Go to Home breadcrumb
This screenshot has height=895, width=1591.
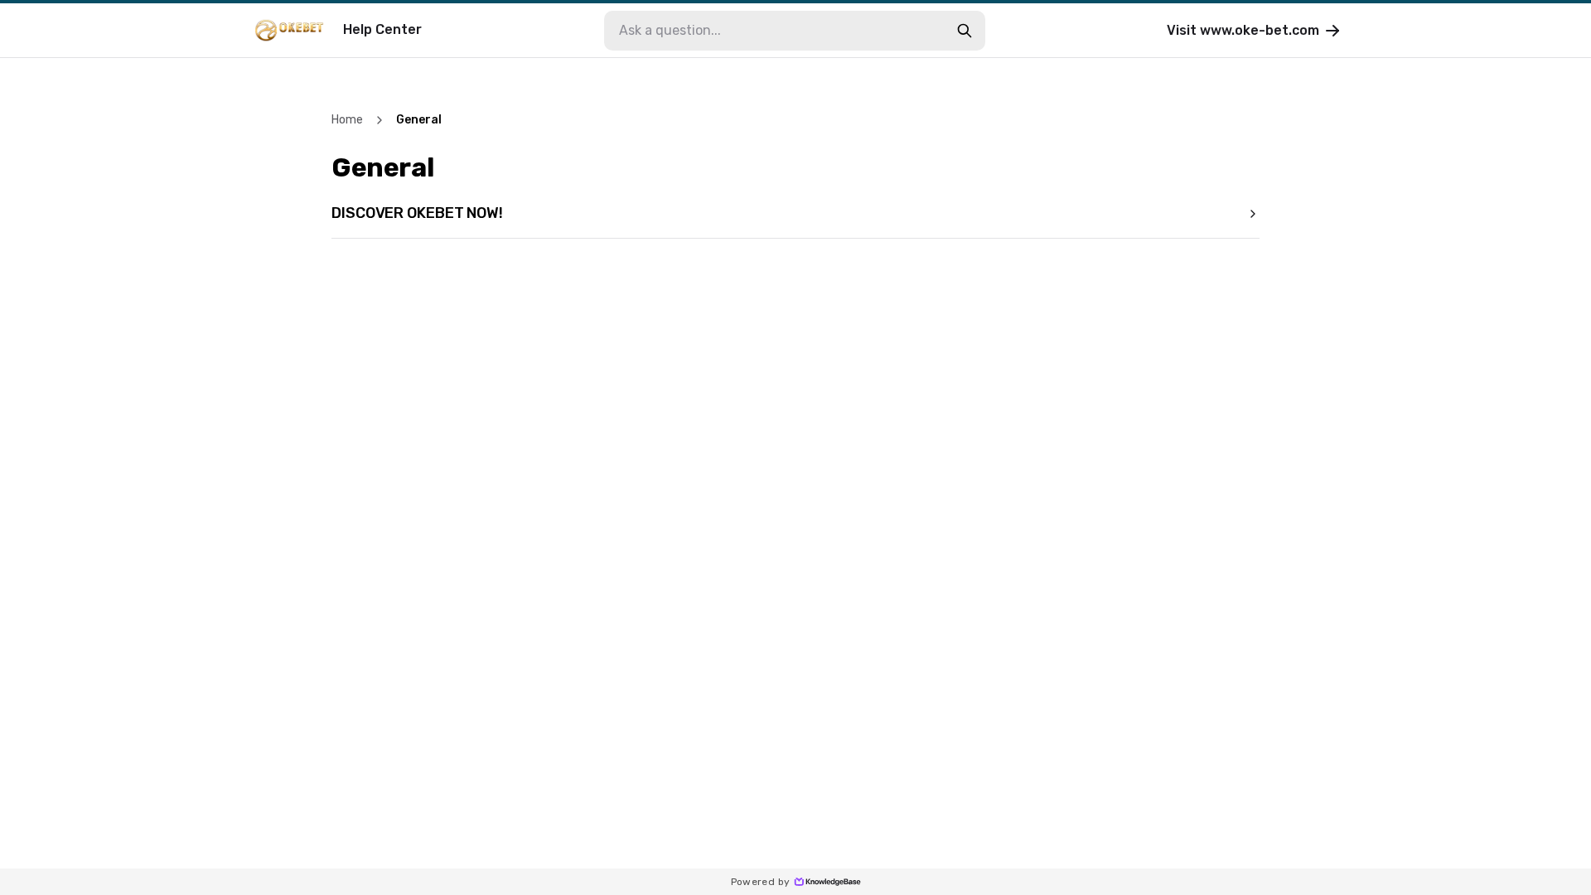pyautogui.click(x=347, y=120)
